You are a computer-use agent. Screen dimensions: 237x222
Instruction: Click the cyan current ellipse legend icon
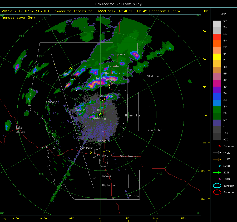pos(217,186)
